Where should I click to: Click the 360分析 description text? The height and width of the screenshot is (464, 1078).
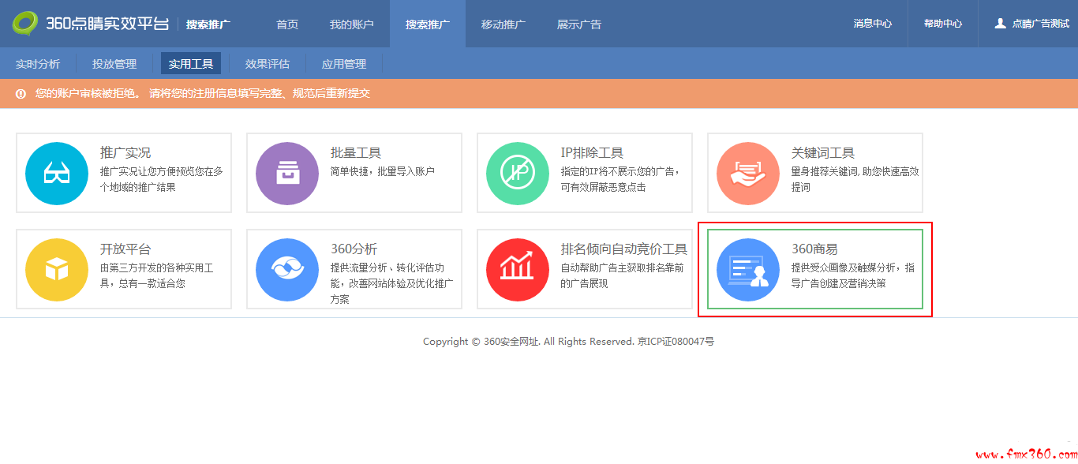pyautogui.click(x=392, y=283)
